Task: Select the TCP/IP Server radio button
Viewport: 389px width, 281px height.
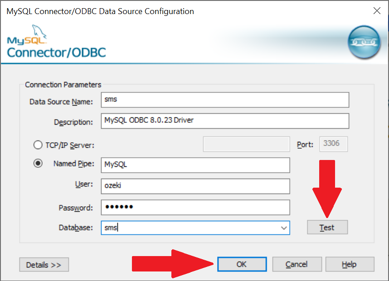Action: 38,144
